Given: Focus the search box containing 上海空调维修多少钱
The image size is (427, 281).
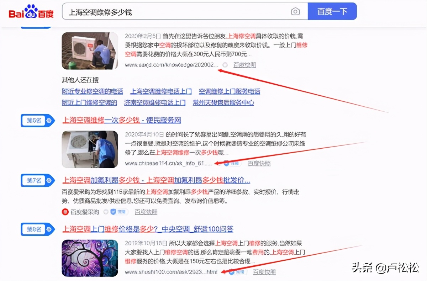Looking at the screenshot, I should (185, 12).
